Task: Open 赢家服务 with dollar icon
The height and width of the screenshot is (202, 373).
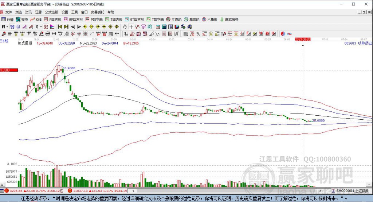Action: (229, 20)
